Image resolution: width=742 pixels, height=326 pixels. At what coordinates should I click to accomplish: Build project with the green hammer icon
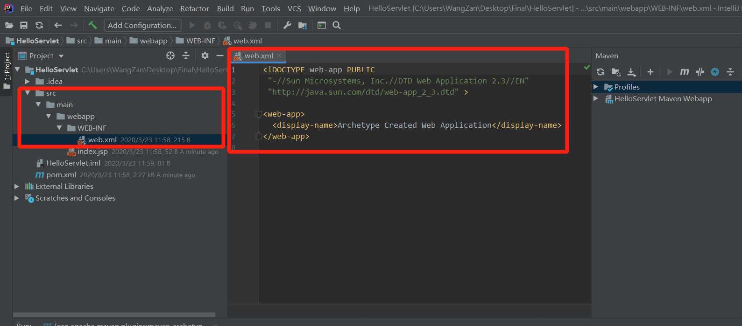92,25
